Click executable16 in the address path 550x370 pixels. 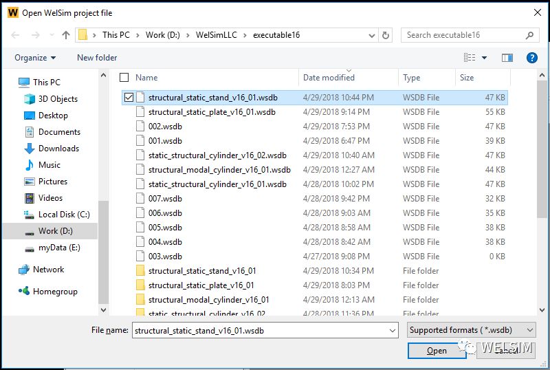(x=276, y=35)
